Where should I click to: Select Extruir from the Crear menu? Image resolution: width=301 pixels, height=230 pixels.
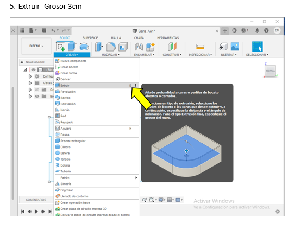[97, 86]
